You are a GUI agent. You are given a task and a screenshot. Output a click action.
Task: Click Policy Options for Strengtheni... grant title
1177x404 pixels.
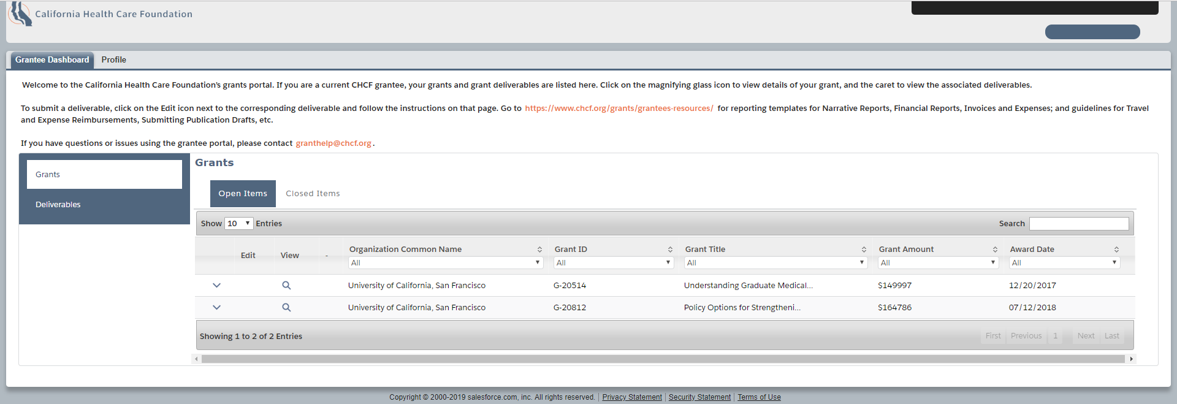[742, 308]
